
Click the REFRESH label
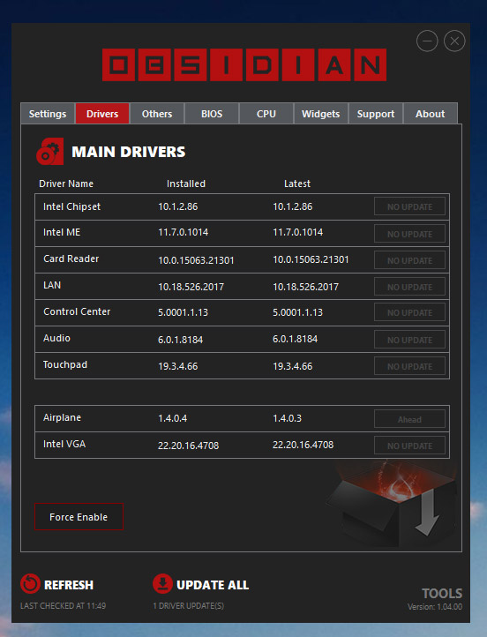(x=69, y=585)
